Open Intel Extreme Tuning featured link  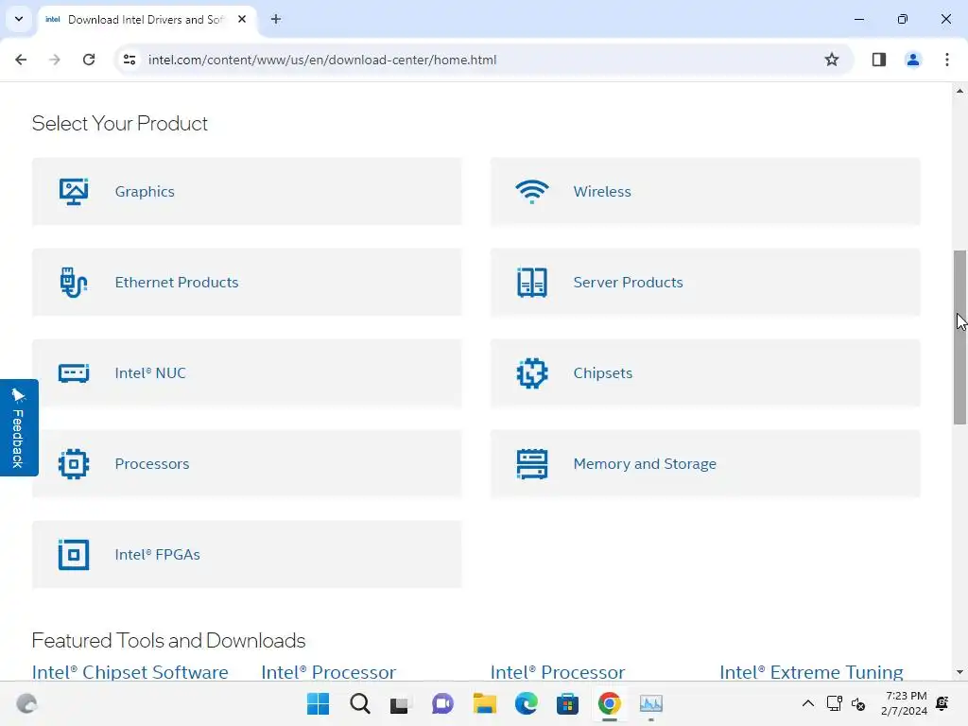point(811,672)
